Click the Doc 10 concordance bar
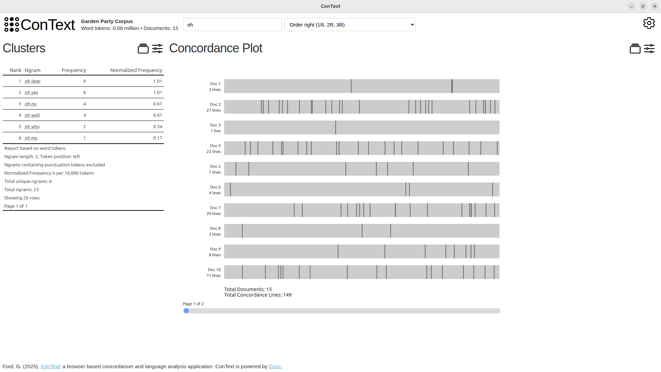The width and height of the screenshot is (661, 372). coord(361,272)
